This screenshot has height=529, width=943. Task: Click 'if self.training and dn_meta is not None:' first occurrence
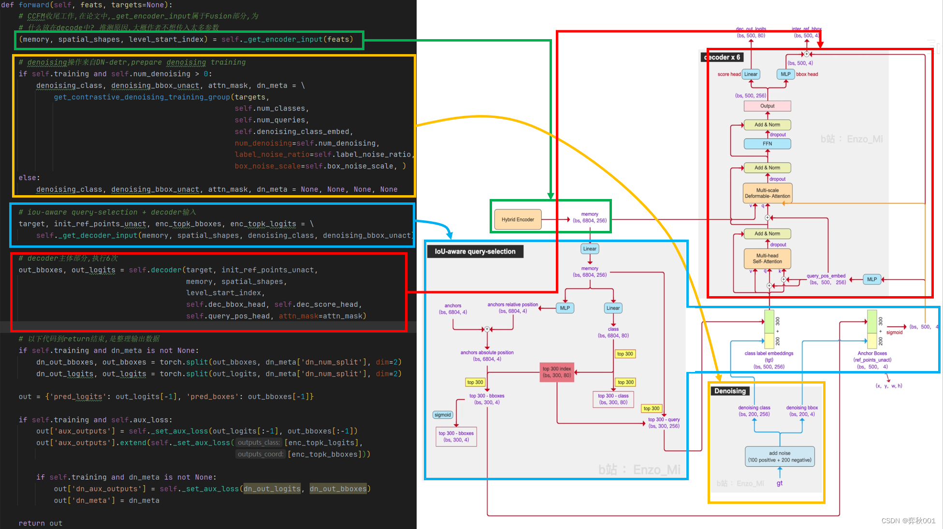pos(109,351)
